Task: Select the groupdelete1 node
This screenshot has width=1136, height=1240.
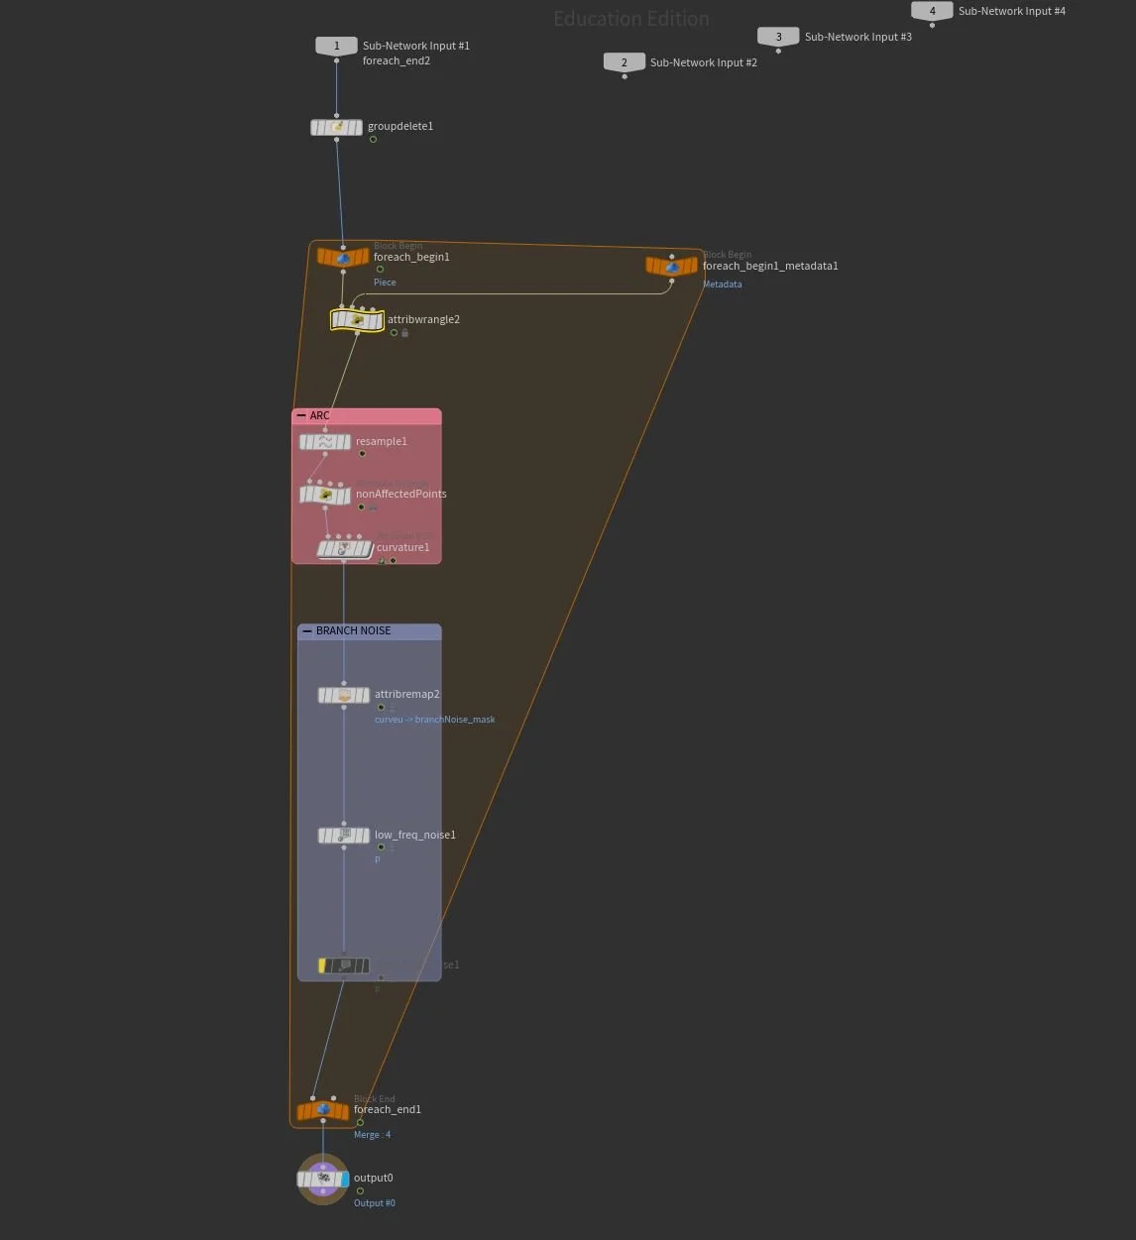Action: click(336, 127)
